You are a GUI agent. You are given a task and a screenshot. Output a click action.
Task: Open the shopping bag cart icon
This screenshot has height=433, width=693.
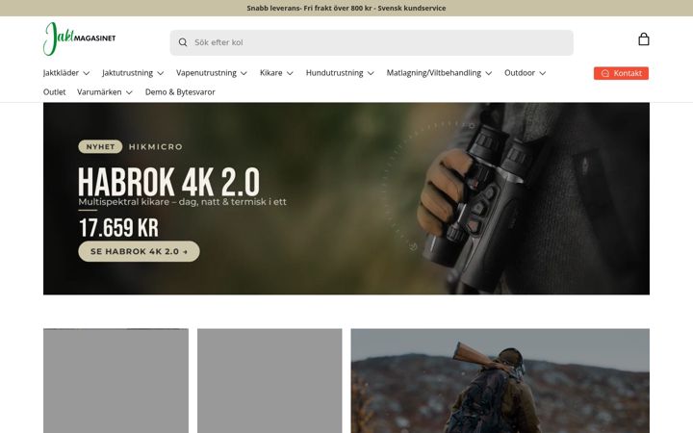coord(644,39)
